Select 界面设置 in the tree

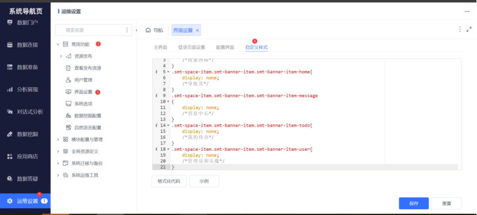tap(83, 92)
